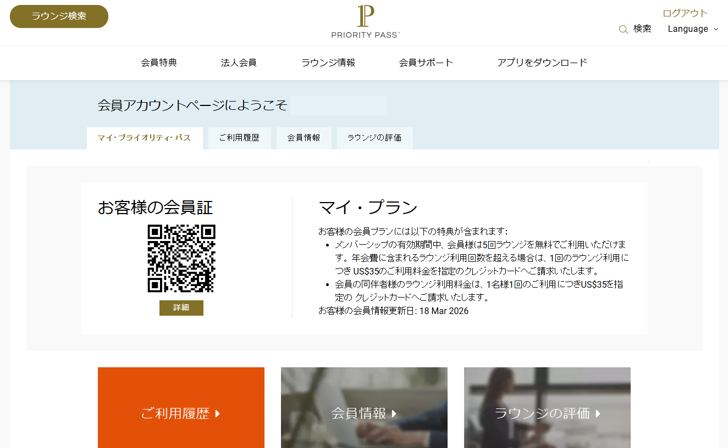
Task: Open the ラウンジの評価 image tile
Action: point(547,408)
